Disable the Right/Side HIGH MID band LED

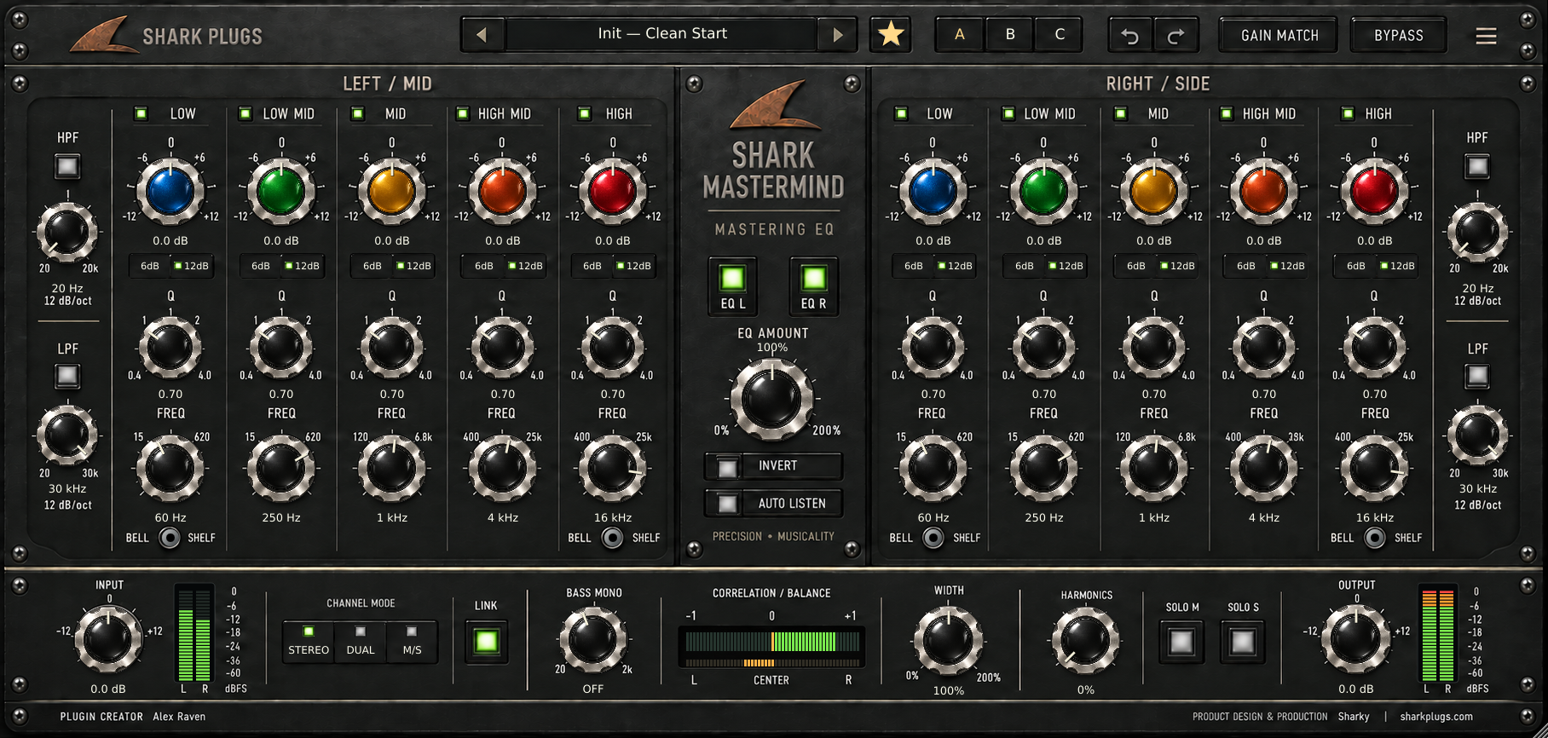pyautogui.click(x=1227, y=113)
